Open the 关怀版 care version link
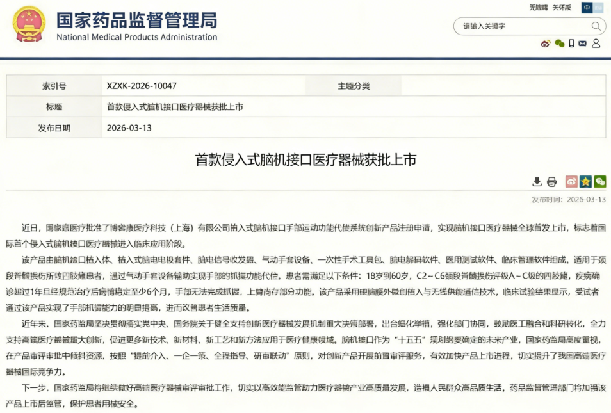The image size is (611, 413). (562, 8)
